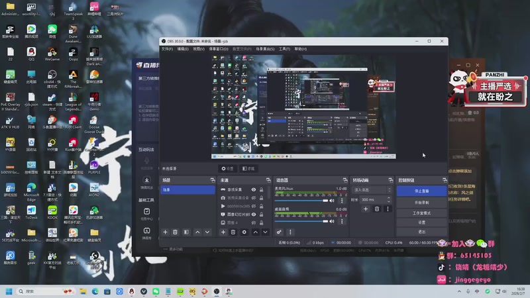Open Microsoft Edge from the taskbar
530x298 pixels.
pos(95,291)
